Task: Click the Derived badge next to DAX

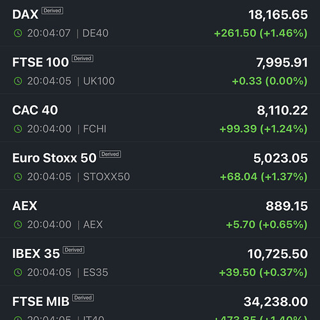Action: (52, 11)
